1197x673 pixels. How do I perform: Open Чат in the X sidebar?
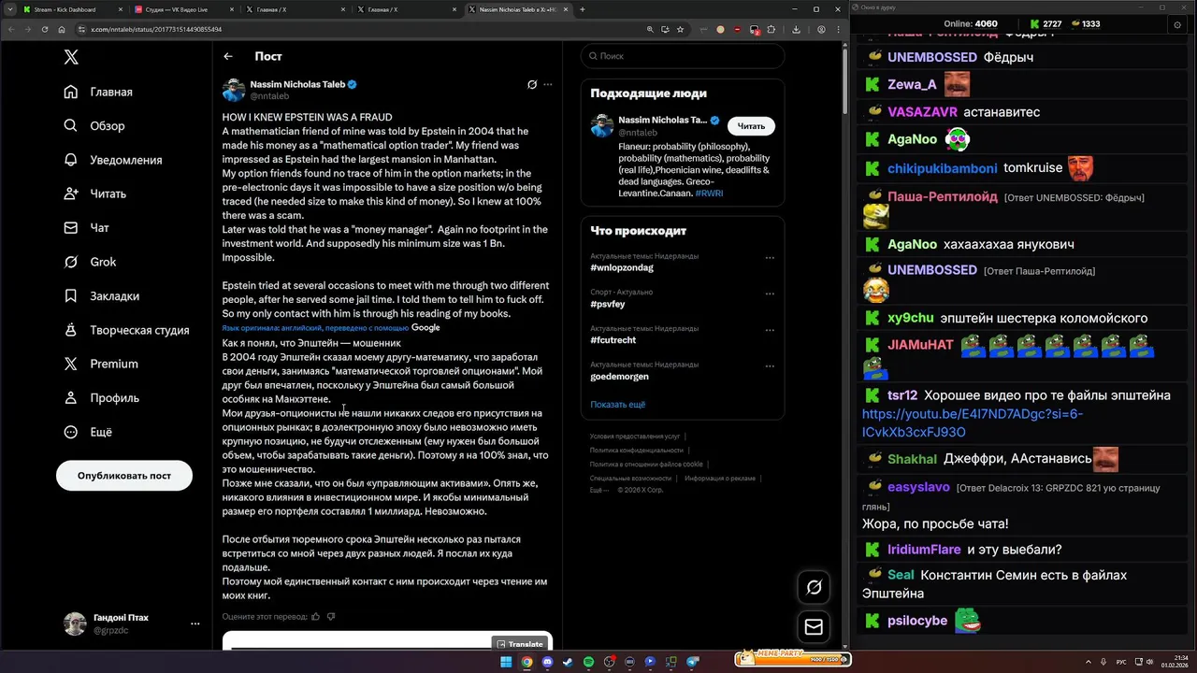(x=87, y=227)
